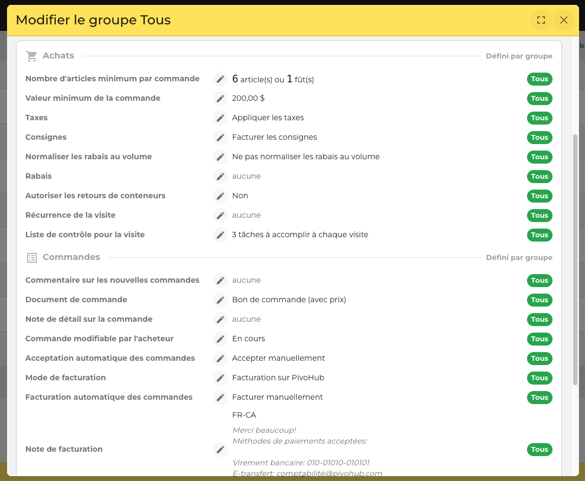This screenshot has height=481, width=585.
Task: Click Tous badge for Liste de contrôle
Action: [539, 235]
